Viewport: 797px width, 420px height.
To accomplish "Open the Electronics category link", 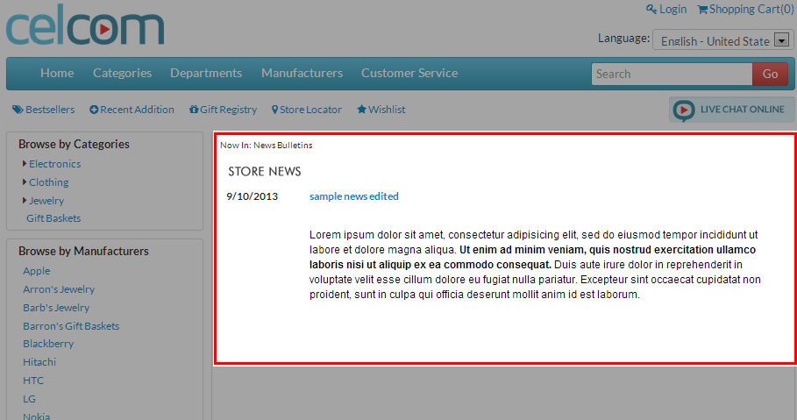I will click(55, 164).
